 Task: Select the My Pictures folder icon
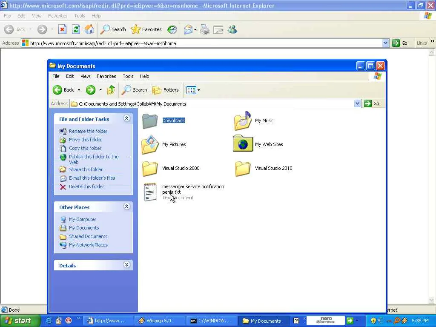click(150, 145)
